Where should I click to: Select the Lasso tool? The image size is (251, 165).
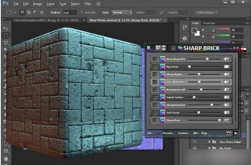[6, 42]
